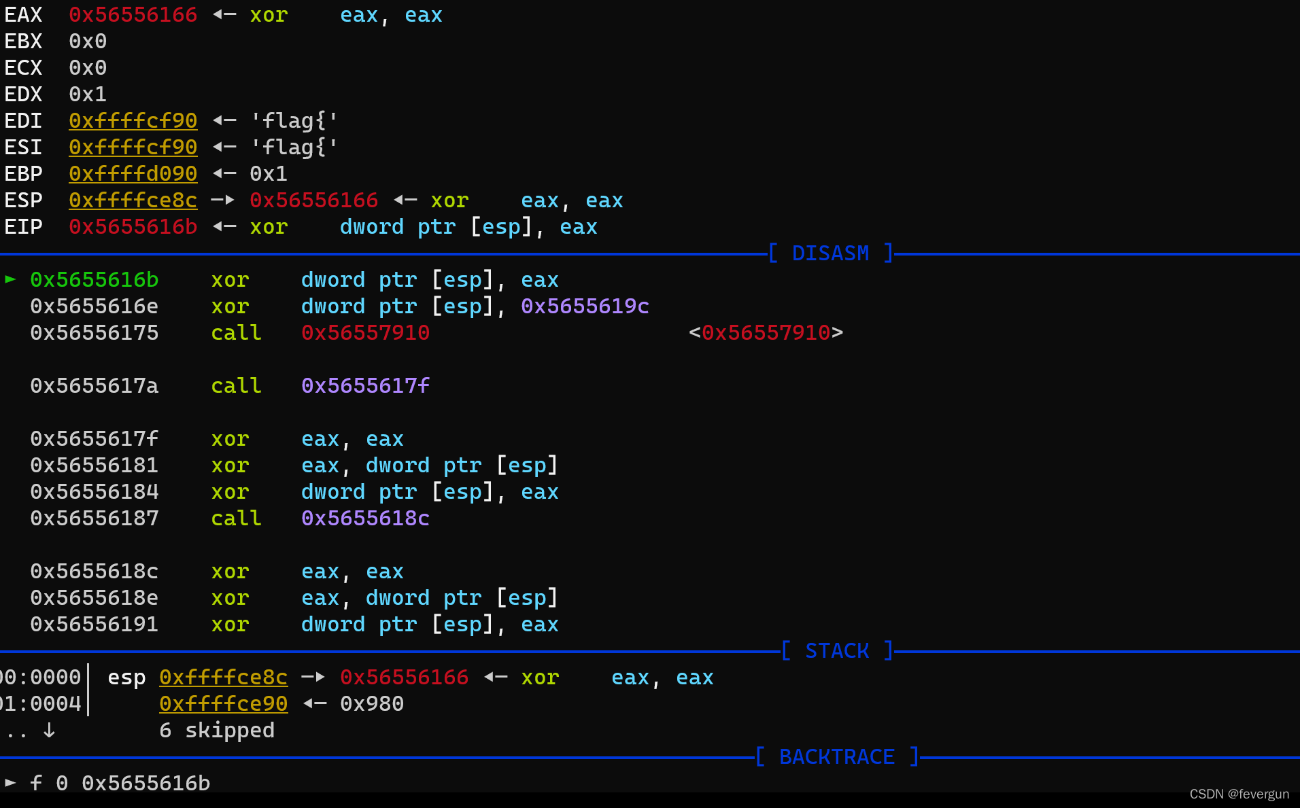Click the current instruction address 0x5655616b in DISASM
The width and height of the screenshot is (1300, 808).
click(94, 280)
